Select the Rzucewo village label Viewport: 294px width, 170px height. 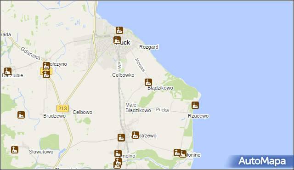(x=198, y=116)
